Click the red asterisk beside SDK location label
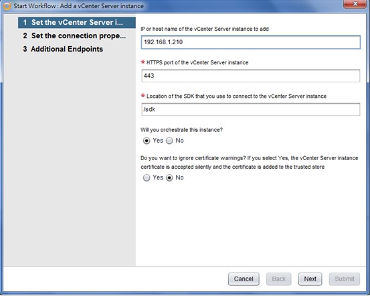 click(143, 96)
